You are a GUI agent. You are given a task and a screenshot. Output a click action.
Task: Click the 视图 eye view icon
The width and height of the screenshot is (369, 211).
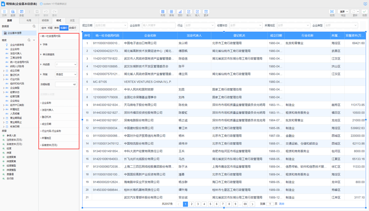coord(332,12)
